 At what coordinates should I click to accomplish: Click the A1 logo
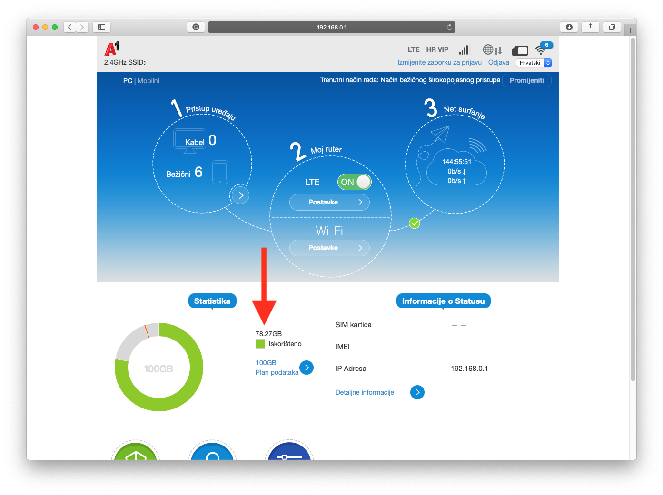[x=112, y=49]
